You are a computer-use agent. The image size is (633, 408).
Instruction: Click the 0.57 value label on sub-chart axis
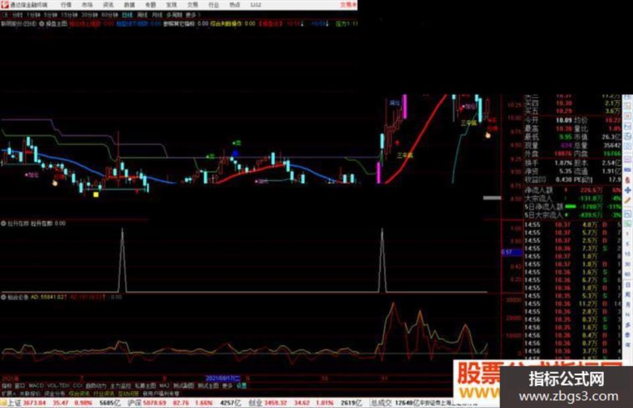point(512,252)
